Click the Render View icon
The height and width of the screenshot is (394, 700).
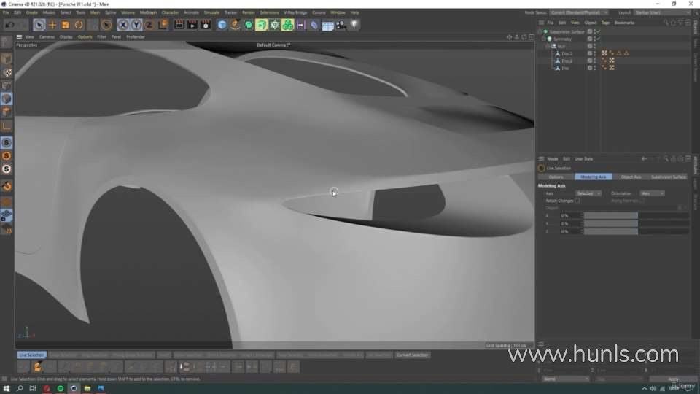pyautogui.click(x=179, y=25)
